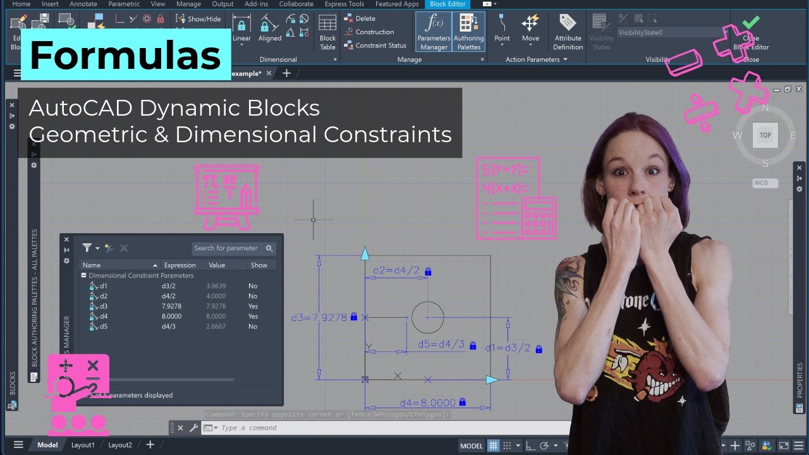
Task: Click the Show column header
Action: click(260, 265)
